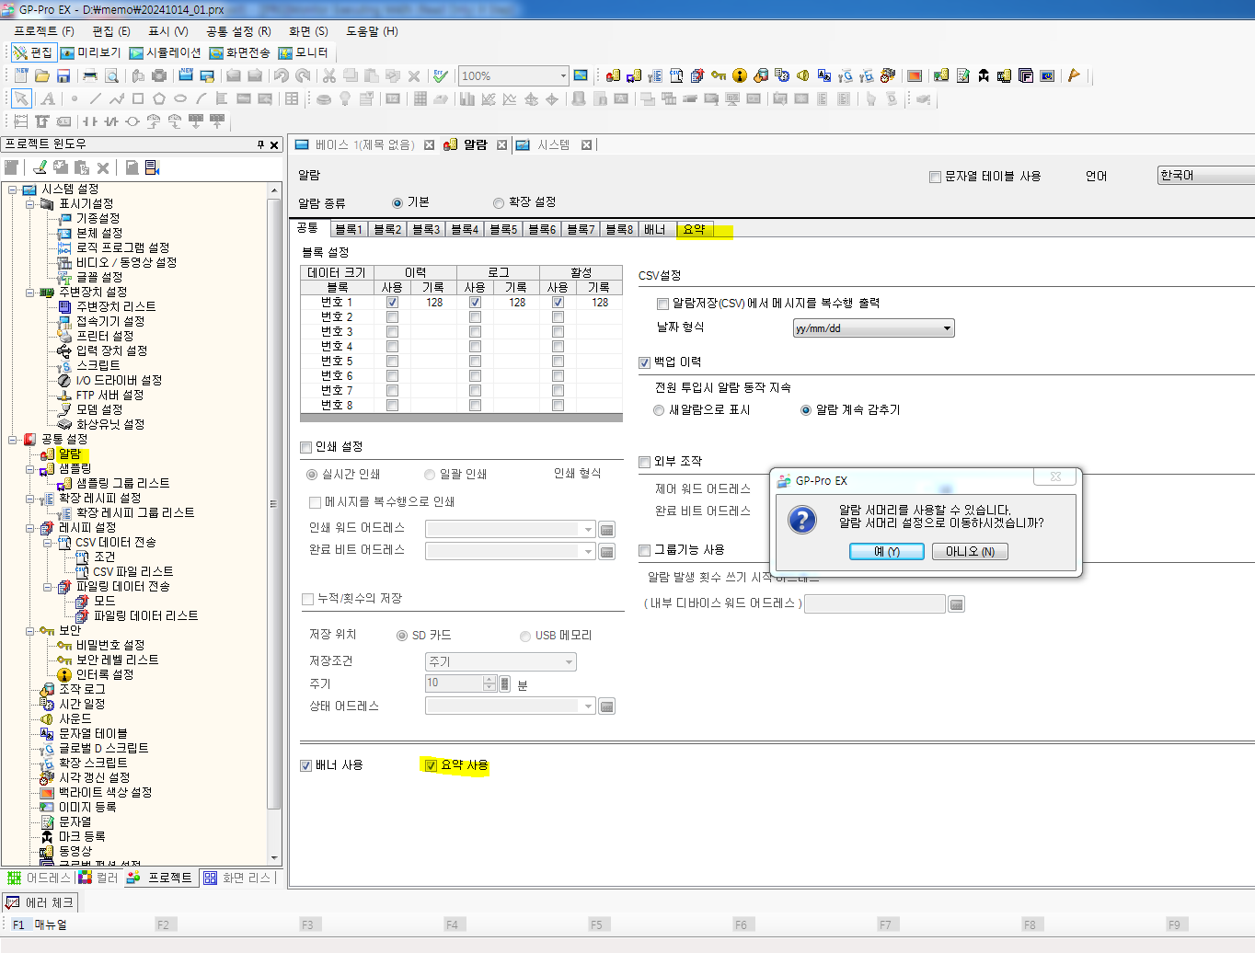Collapse the 주변장치 설정 tree node

[x=29, y=293]
